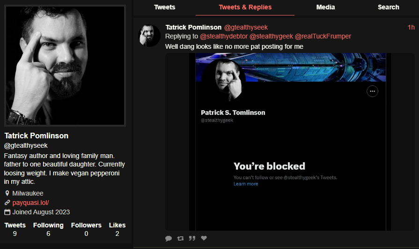
Task: Click the 'You're blocked' heading
Action: (x=269, y=166)
